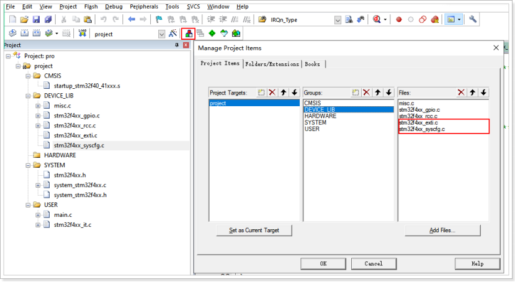Image resolution: width=515 pixels, height=282 pixels.
Task: Click the Save All toolbar icon
Action: (48, 19)
